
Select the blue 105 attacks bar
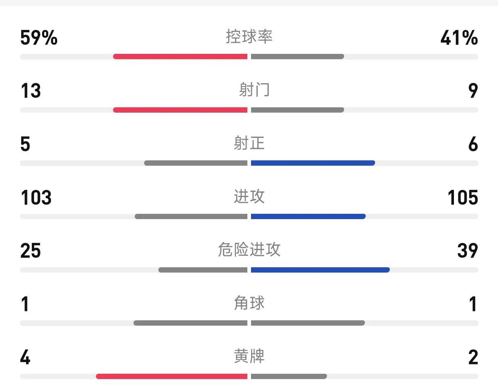308,217
